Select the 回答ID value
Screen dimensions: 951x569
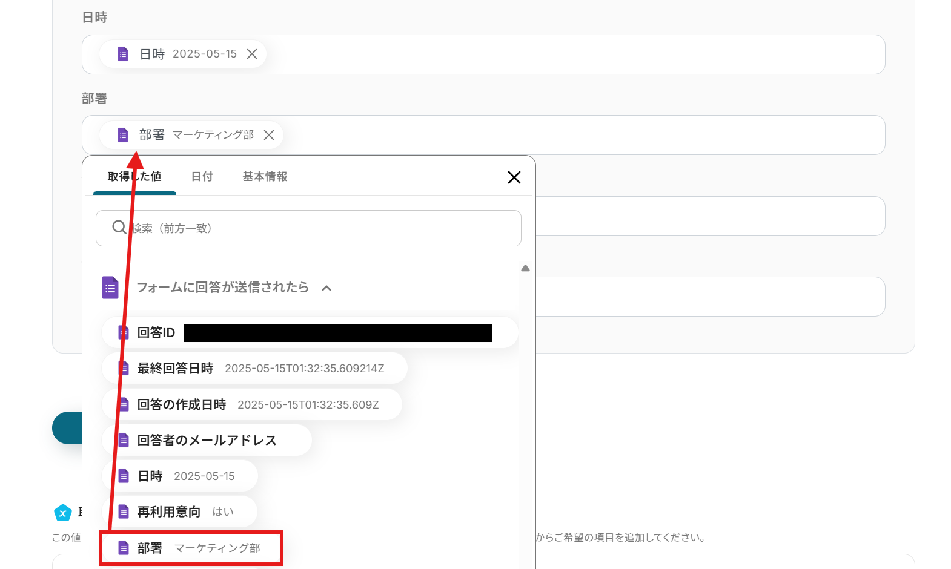click(310, 333)
